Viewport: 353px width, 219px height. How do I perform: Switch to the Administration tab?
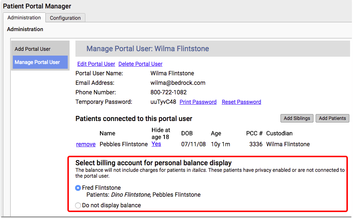(24, 18)
